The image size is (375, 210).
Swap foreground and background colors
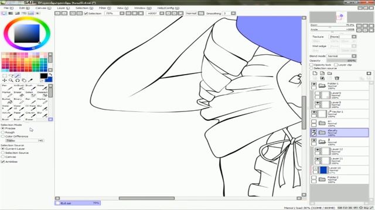coord(50,75)
